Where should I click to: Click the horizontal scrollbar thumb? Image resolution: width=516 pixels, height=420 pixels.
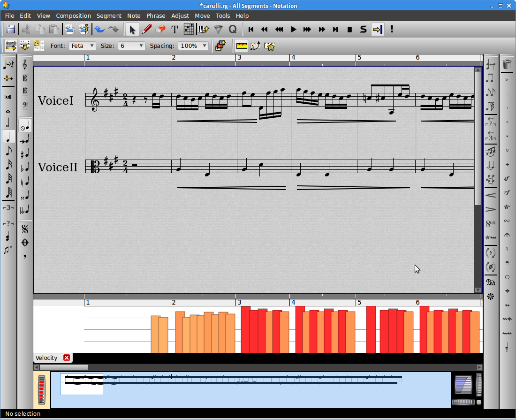[x=63, y=367]
